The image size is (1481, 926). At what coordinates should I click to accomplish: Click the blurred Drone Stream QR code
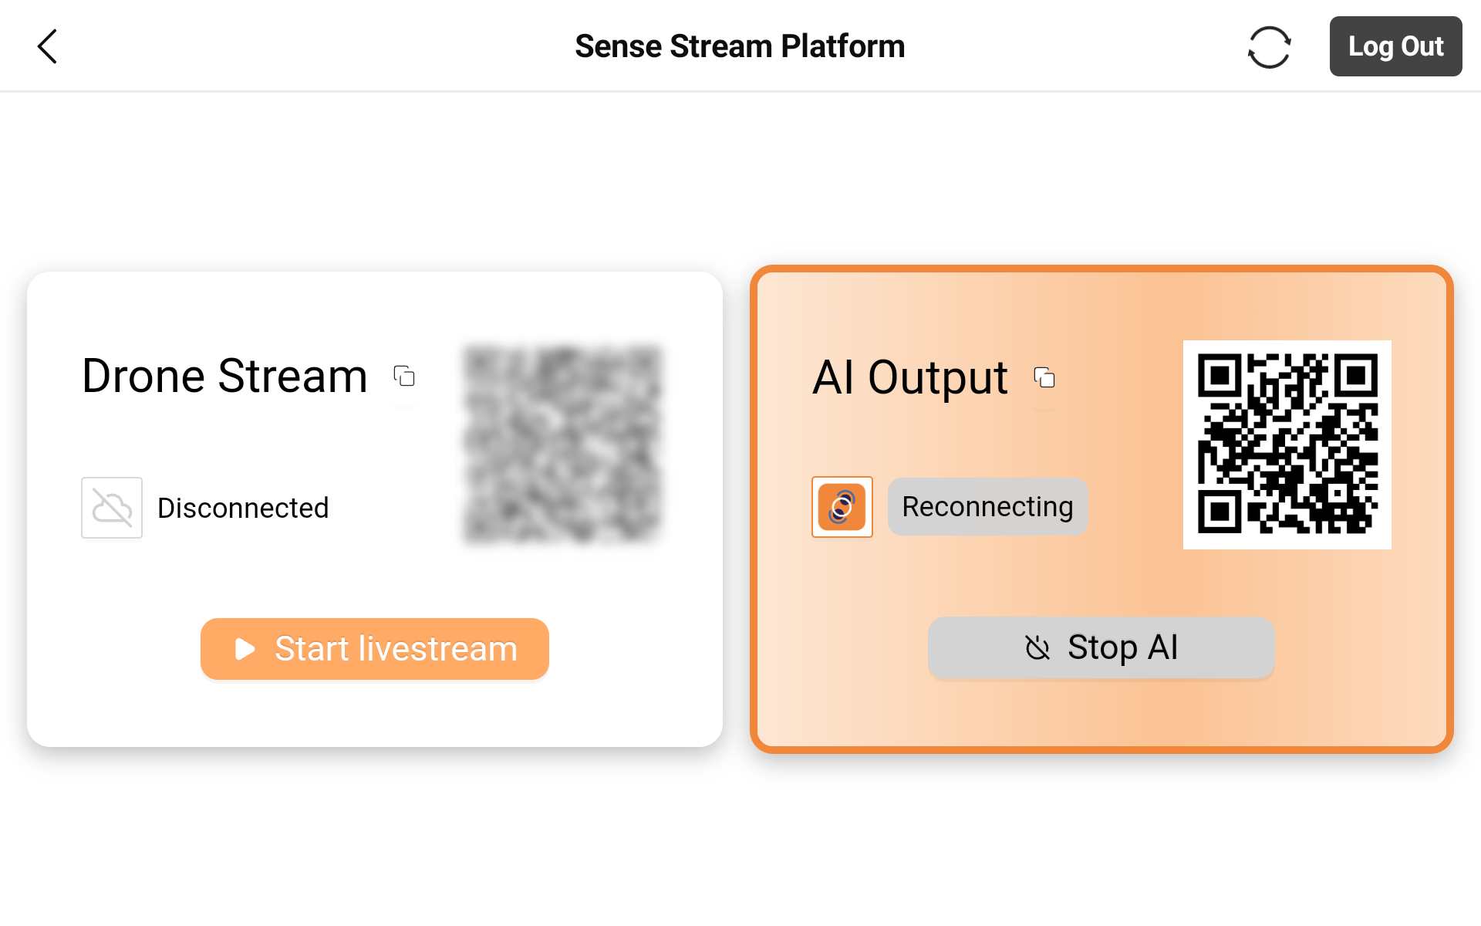561,444
